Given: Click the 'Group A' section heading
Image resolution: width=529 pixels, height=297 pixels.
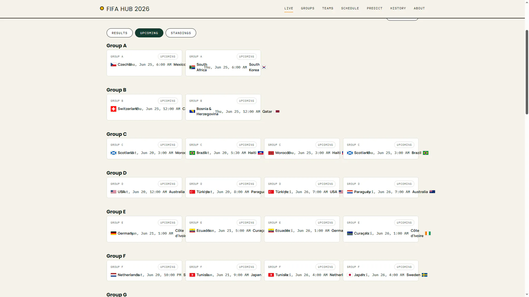Looking at the screenshot, I should pyautogui.click(x=117, y=46).
